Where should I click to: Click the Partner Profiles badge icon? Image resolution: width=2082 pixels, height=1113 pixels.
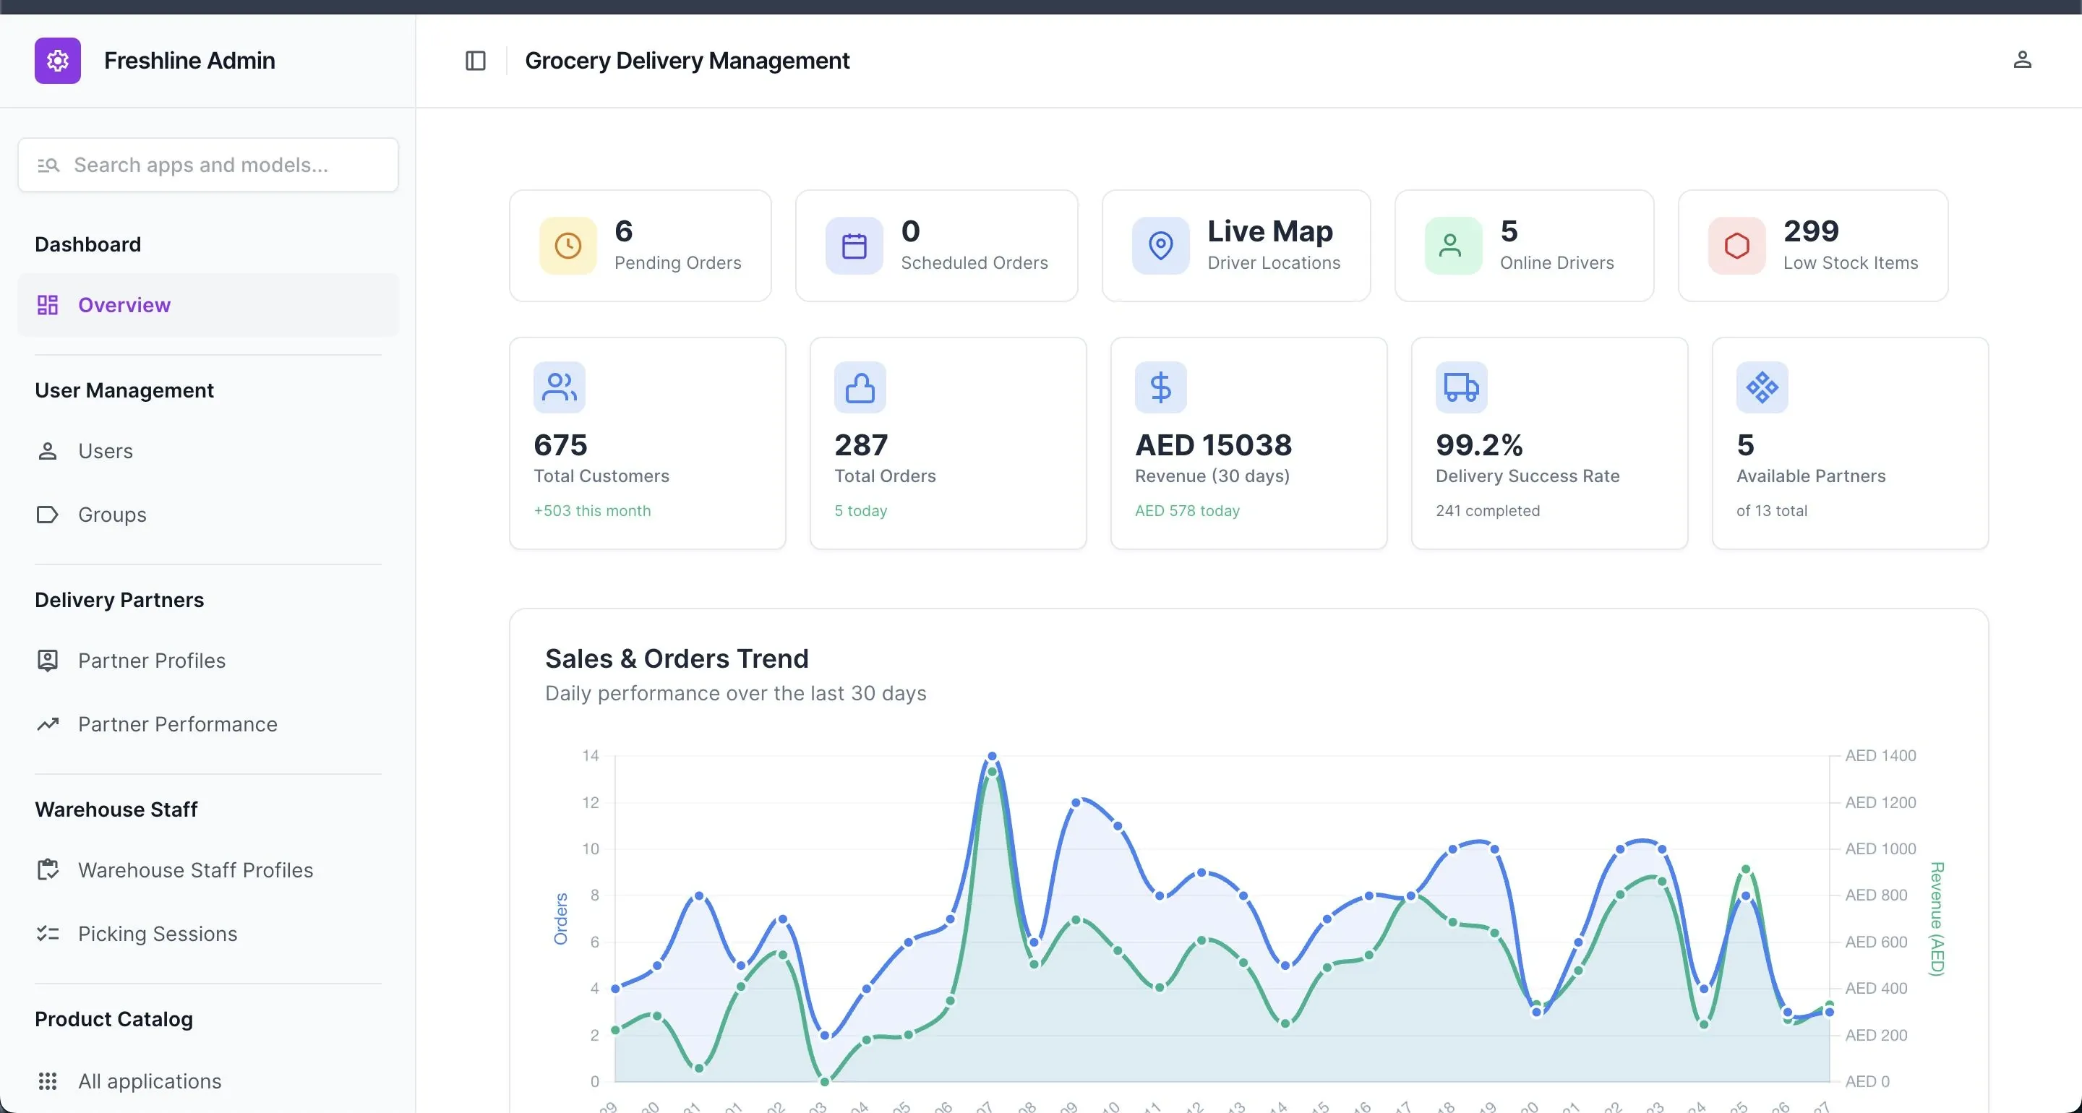pyautogui.click(x=48, y=661)
